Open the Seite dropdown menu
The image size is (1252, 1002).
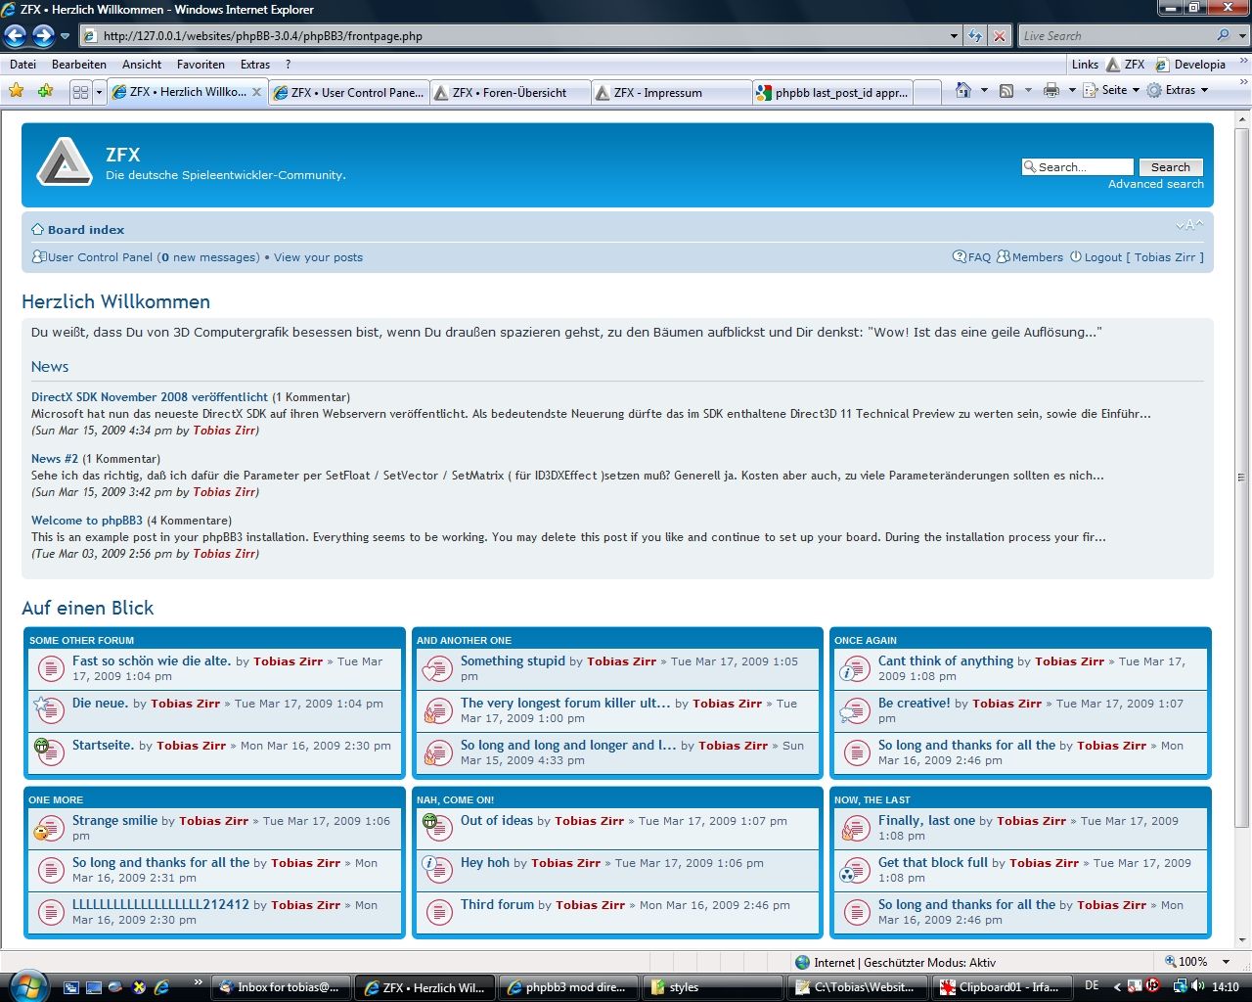1112,90
